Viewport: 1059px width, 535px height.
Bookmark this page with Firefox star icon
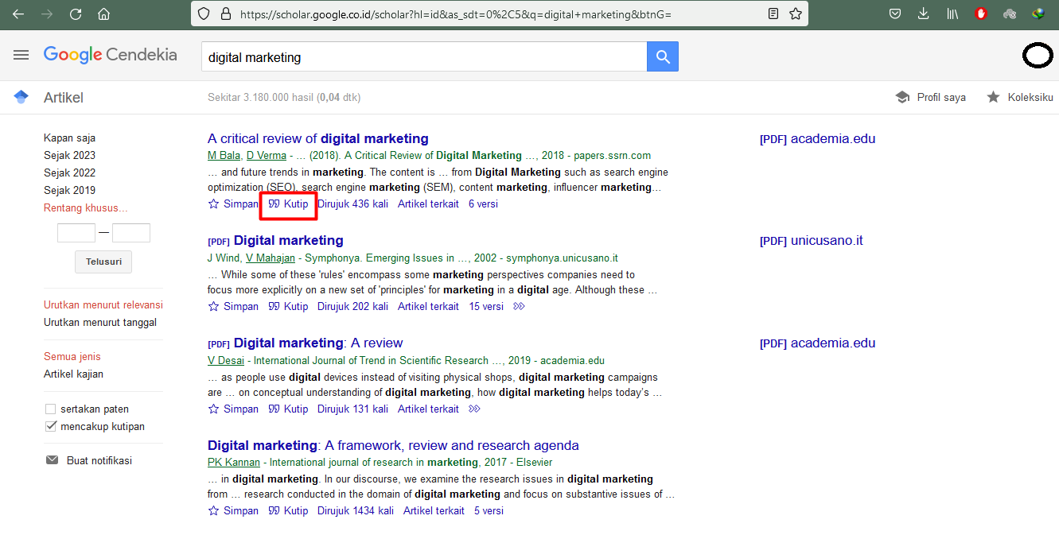point(796,14)
